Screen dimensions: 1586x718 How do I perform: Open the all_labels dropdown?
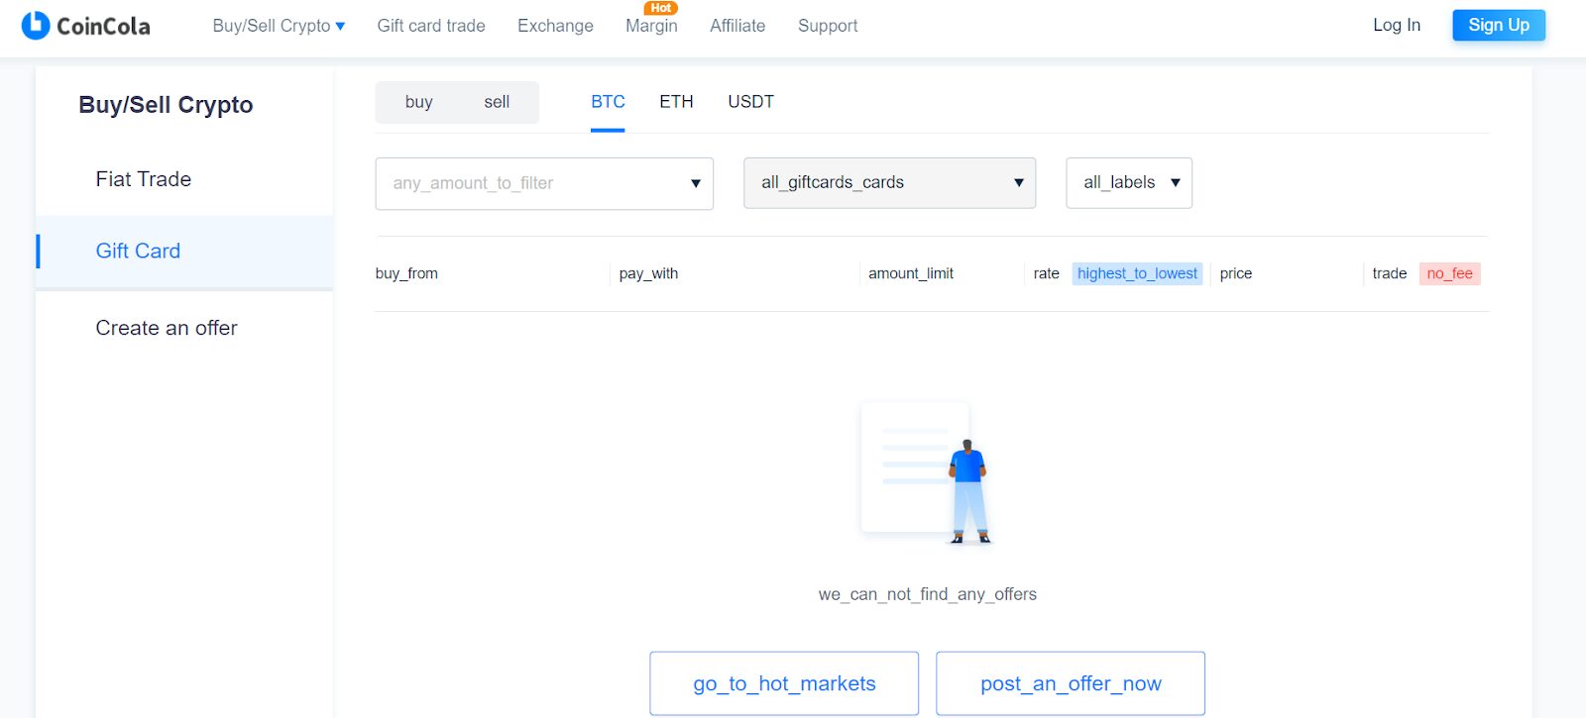click(x=1129, y=182)
